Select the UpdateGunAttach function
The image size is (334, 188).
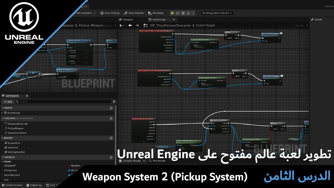[17, 133]
